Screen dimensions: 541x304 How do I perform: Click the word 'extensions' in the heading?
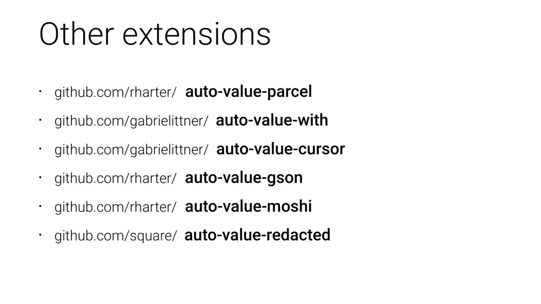tap(197, 35)
